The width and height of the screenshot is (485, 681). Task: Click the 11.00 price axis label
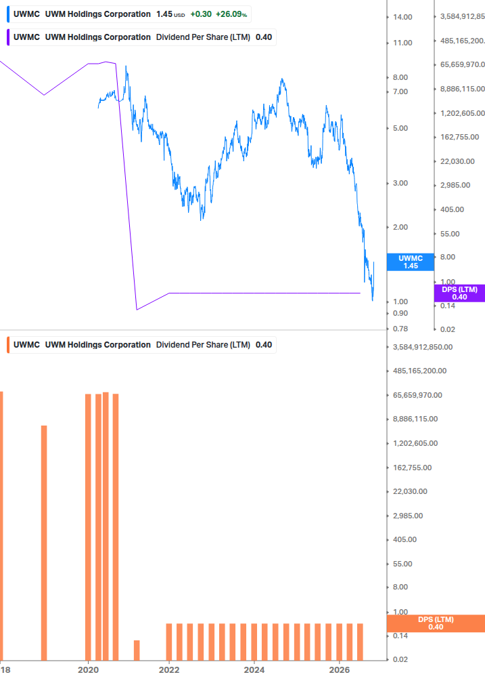[x=402, y=43]
